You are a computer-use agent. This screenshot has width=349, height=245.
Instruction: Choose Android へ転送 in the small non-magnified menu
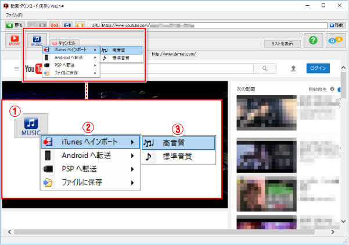pyautogui.click(x=71, y=57)
